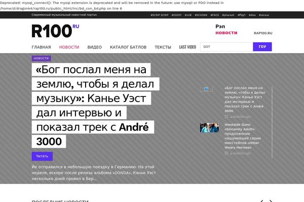Click calendar icon under Kanye sidebar article
This screenshot has height=202, width=304.
point(226,117)
